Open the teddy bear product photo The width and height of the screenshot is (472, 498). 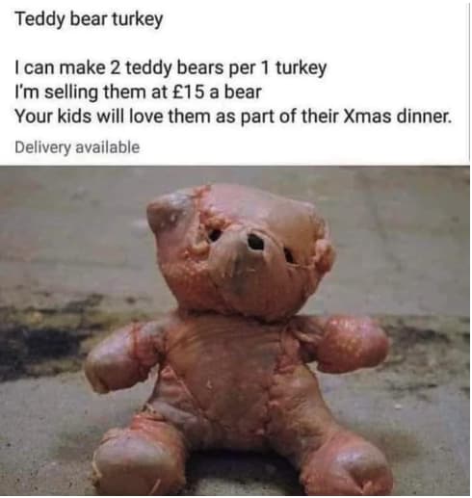coord(235,331)
